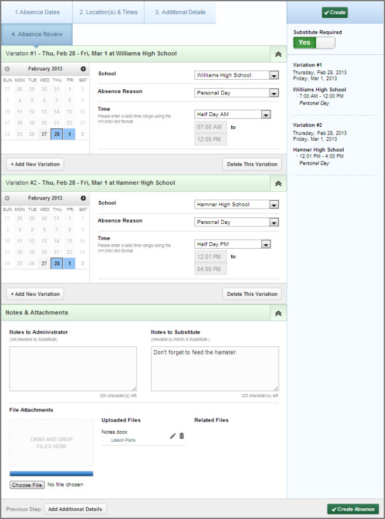
Task: Delete Variation #1 with Delete This Variation
Action: [x=252, y=164]
